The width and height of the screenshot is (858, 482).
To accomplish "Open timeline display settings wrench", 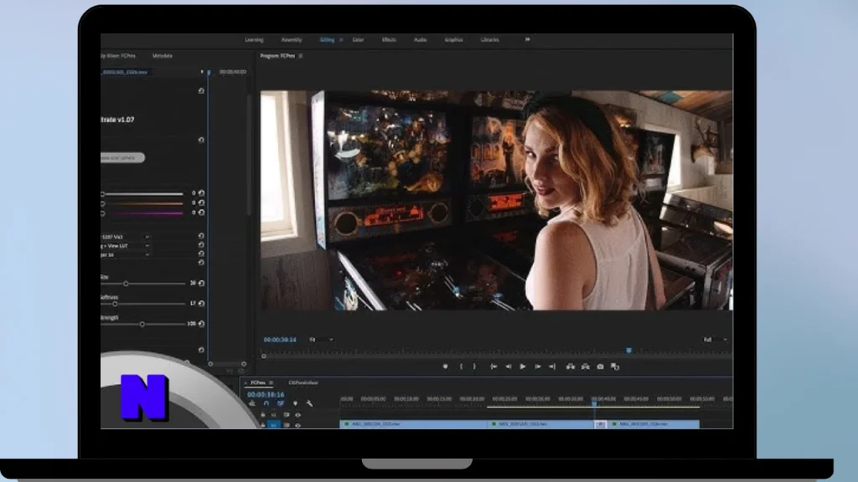I will tap(310, 403).
